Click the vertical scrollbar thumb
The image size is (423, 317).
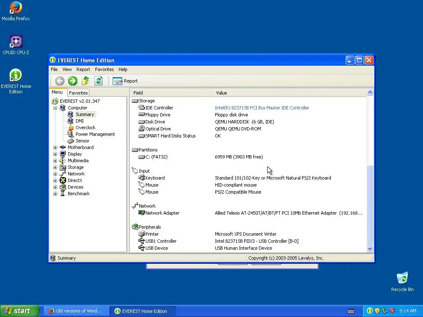click(x=370, y=206)
